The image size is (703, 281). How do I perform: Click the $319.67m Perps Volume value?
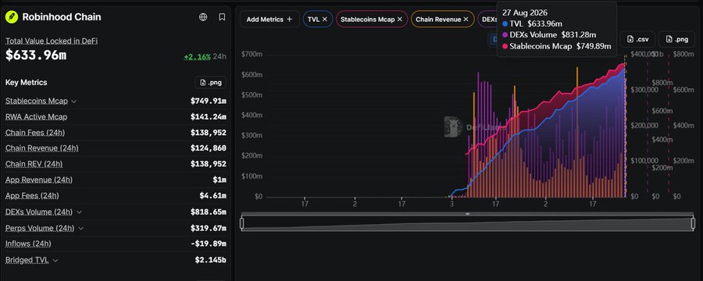pyautogui.click(x=208, y=228)
